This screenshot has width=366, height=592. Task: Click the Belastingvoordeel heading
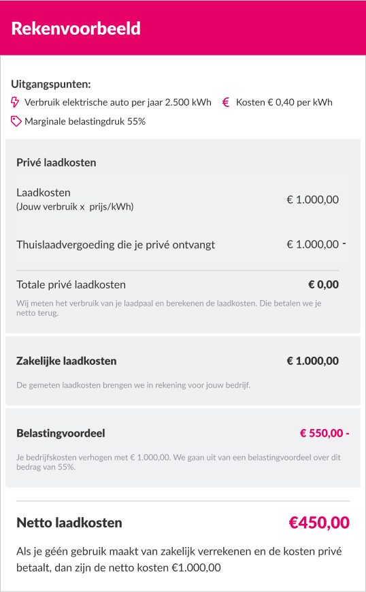(x=61, y=434)
